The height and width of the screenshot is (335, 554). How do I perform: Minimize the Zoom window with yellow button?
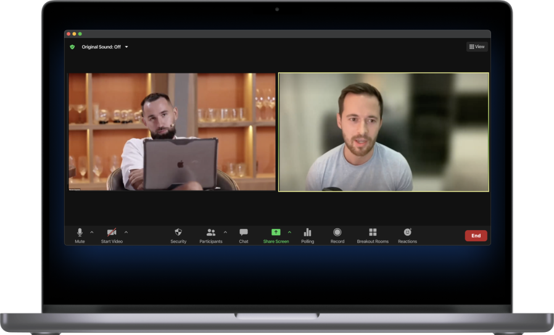74,34
